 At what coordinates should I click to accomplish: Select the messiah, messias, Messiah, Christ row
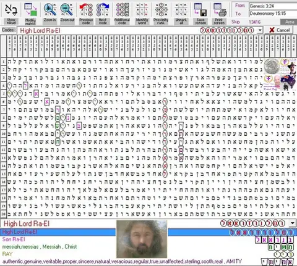[x=148, y=247]
